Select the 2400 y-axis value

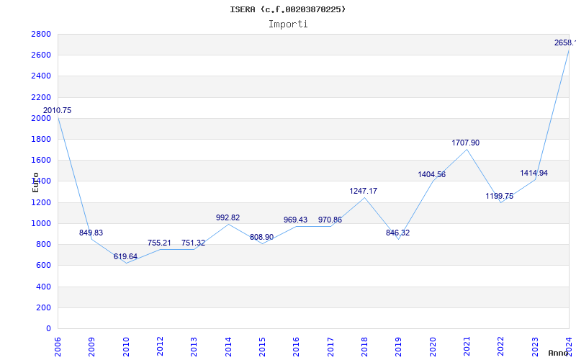click(41, 76)
